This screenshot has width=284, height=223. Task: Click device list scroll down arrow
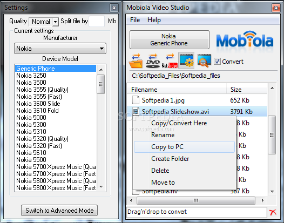pos(102,187)
